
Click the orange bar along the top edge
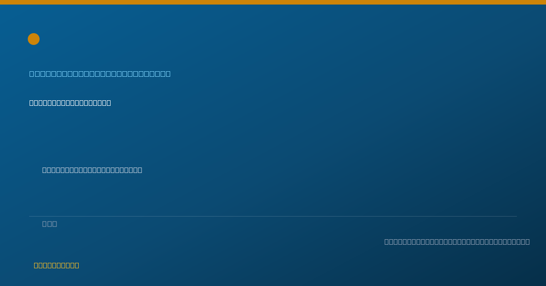click(273, 2)
